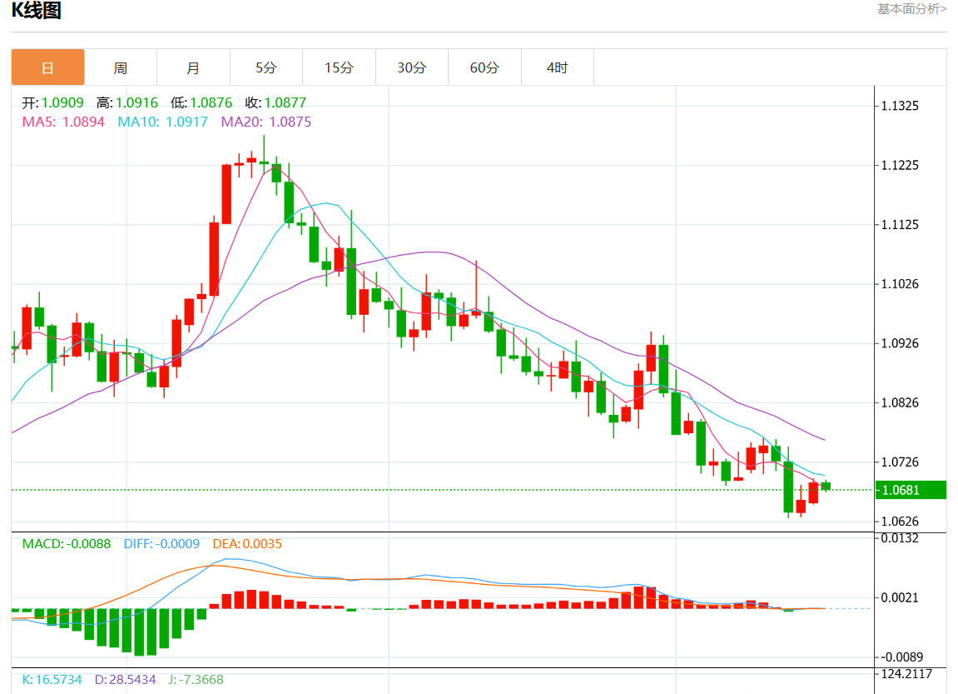Switch to the 4时 chart tab
Screen dimensions: 958x694
(x=557, y=67)
